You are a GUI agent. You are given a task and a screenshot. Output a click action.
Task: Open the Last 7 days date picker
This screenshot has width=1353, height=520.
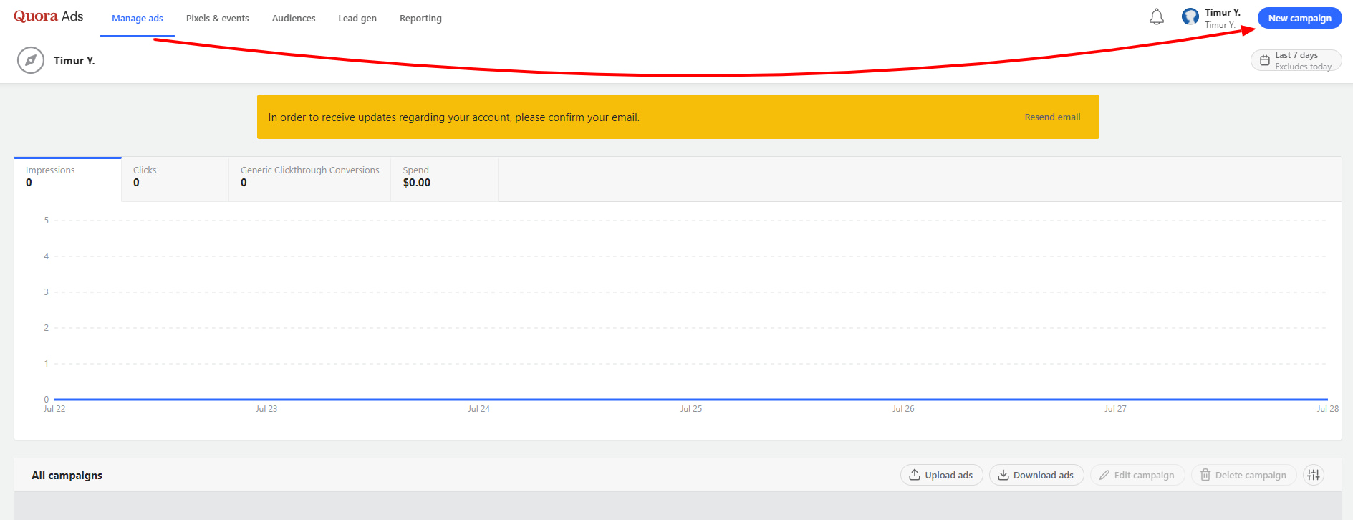[1296, 61]
